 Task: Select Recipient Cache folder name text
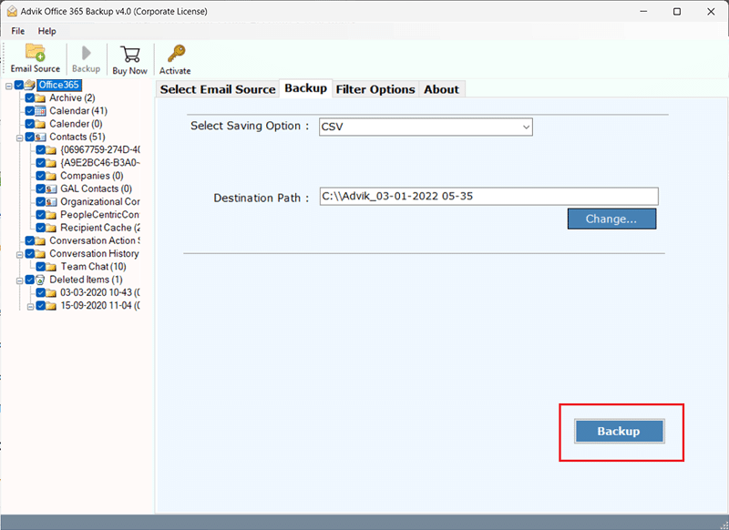click(x=100, y=228)
